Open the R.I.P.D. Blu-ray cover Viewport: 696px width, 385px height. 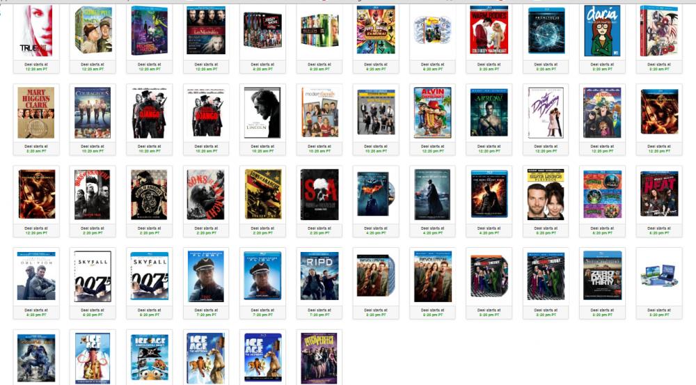[319, 276]
